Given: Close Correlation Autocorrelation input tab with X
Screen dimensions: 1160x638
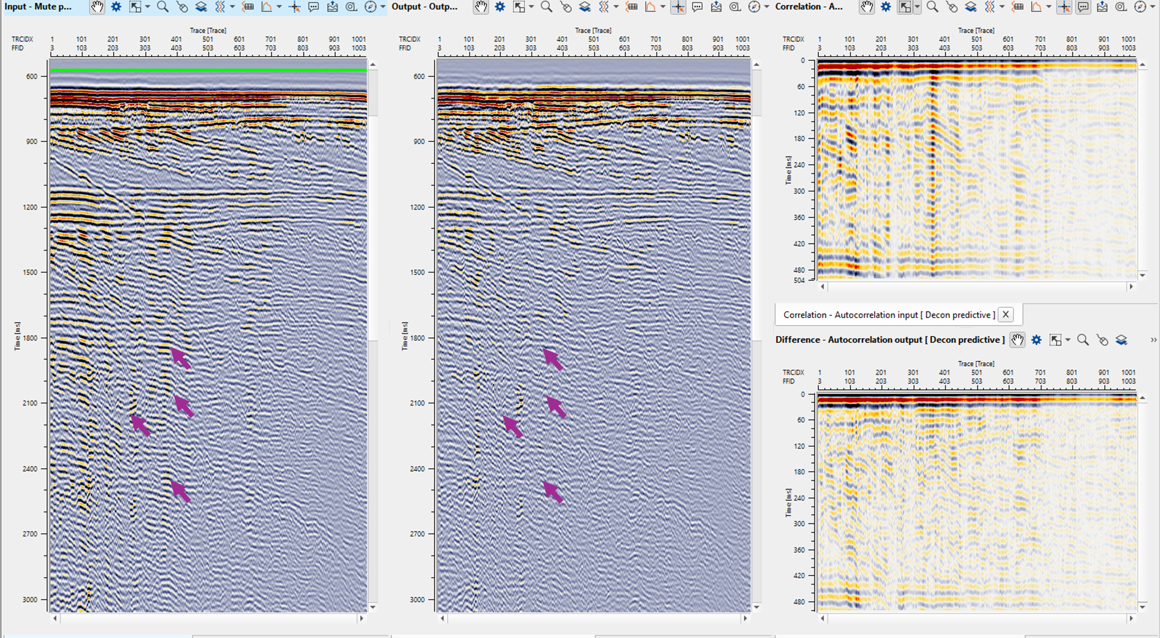Looking at the screenshot, I should (x=1006, y=315).
